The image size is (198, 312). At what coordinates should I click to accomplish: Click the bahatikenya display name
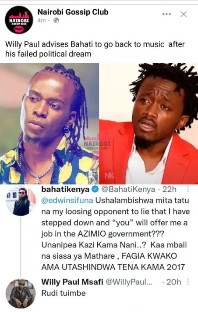[x=65, y=189]
